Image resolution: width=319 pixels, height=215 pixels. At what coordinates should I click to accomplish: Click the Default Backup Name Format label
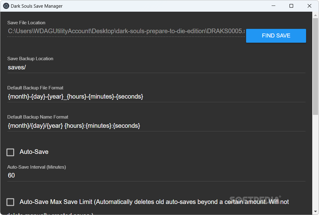38,117
